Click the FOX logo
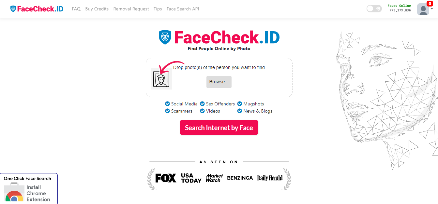The height and width of the screenshot is (204, 438). point(166,178)
